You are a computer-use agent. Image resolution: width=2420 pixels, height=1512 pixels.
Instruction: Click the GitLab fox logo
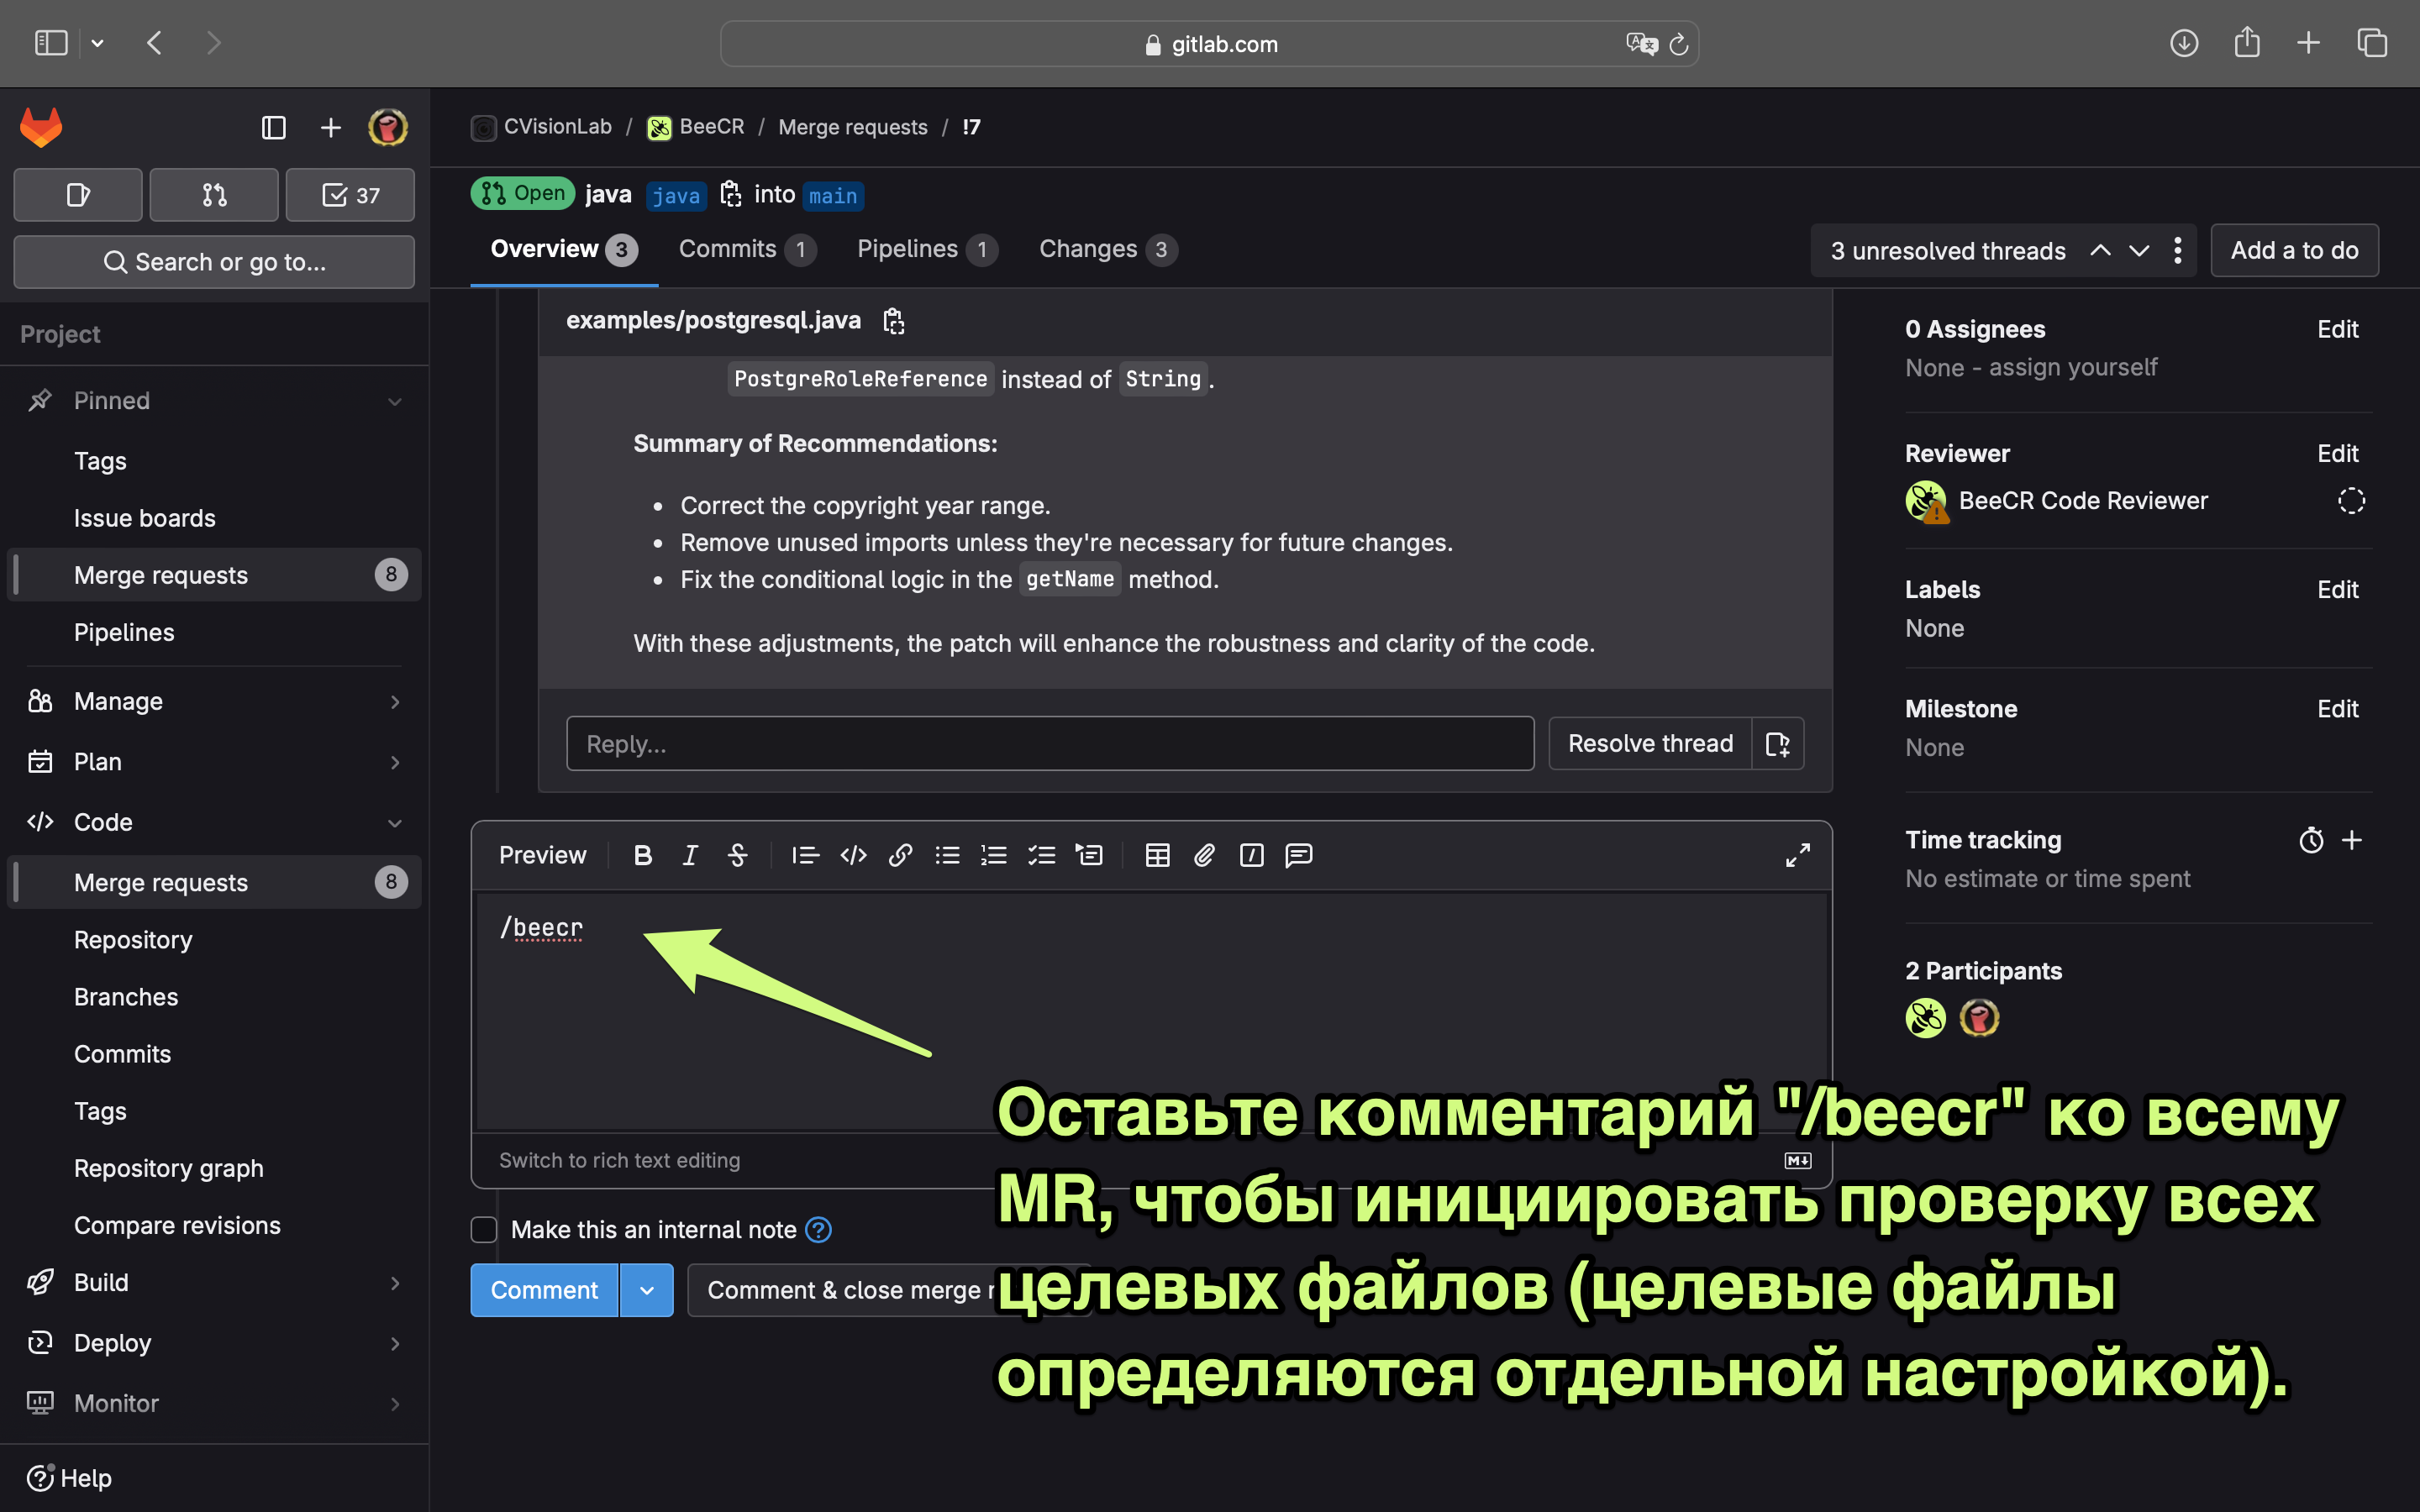(41, 127)
